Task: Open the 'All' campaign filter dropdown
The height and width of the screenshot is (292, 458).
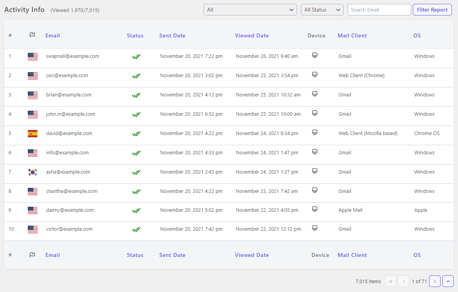Action: coord(250,10)
